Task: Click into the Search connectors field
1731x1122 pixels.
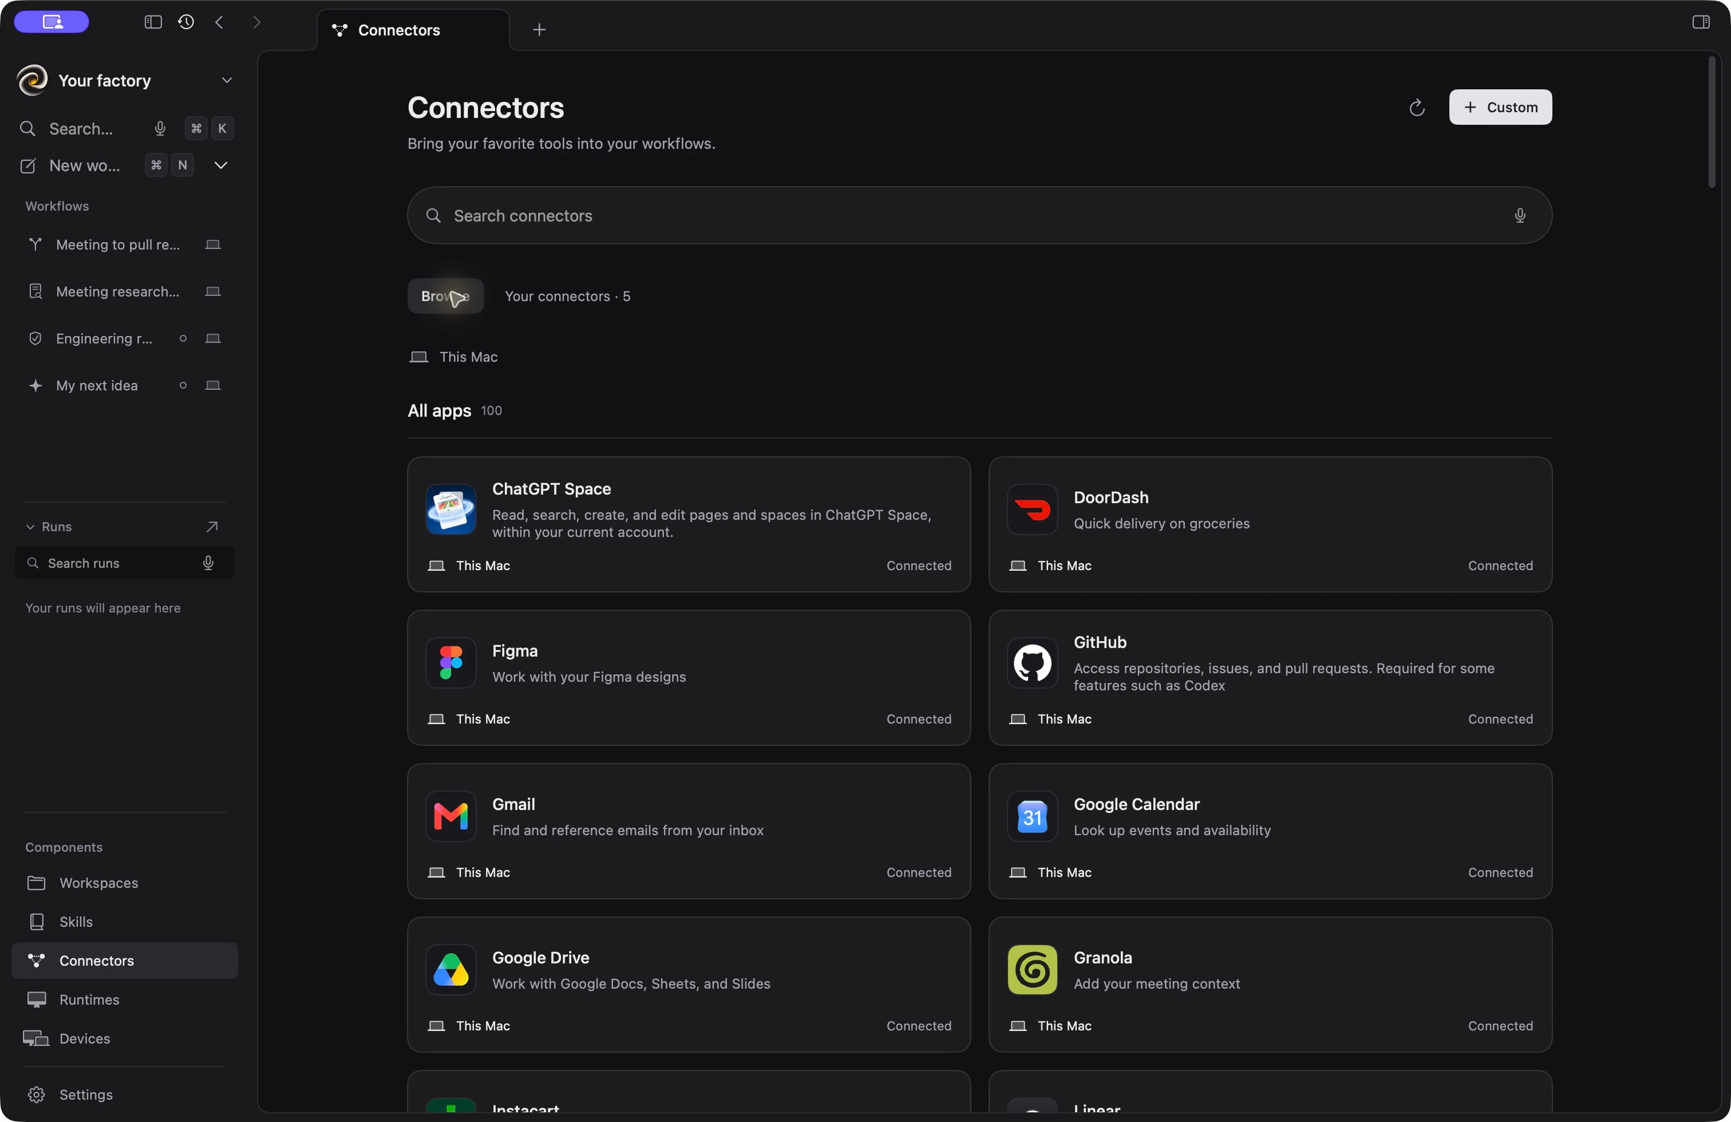Action: pos(979,216)
